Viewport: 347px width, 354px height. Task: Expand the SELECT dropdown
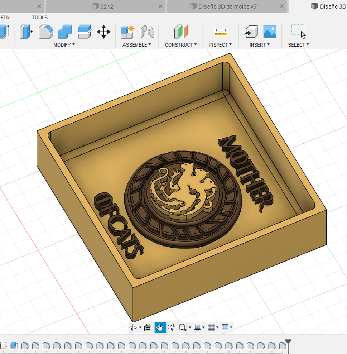point(299,45)
